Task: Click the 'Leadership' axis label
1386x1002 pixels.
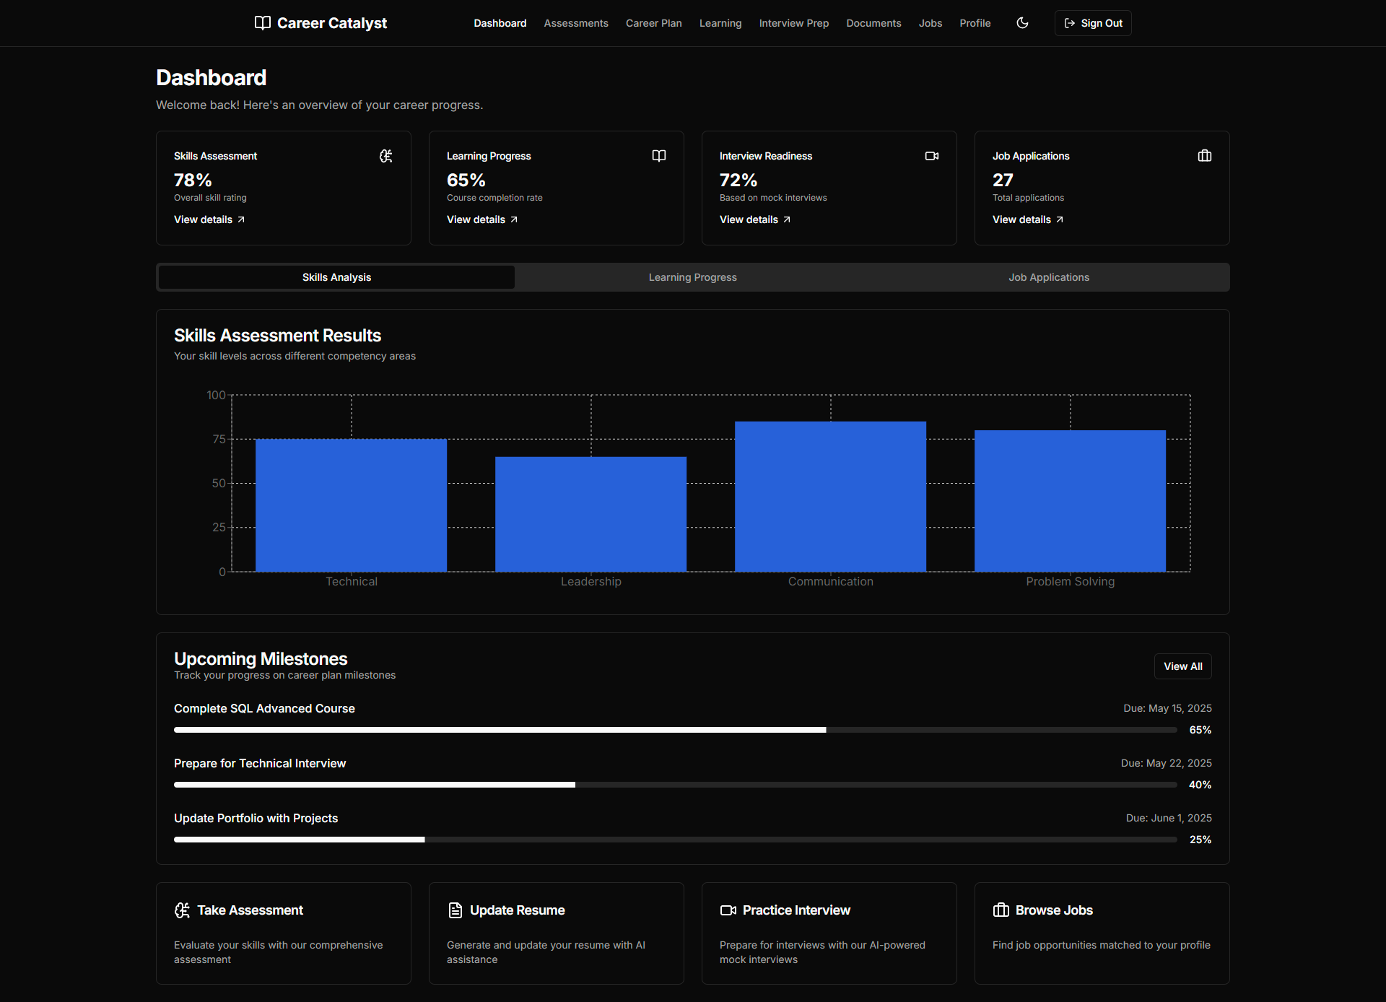Action: tap(590, 581)
